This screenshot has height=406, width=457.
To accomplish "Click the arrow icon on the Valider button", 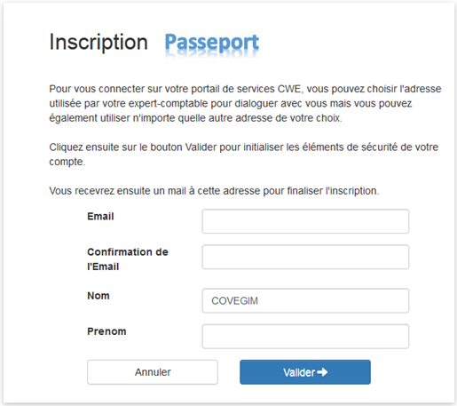I will click(x=322, y=372).
